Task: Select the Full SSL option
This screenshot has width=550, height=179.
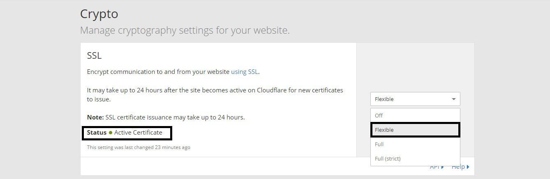Action: coord(415,144)
